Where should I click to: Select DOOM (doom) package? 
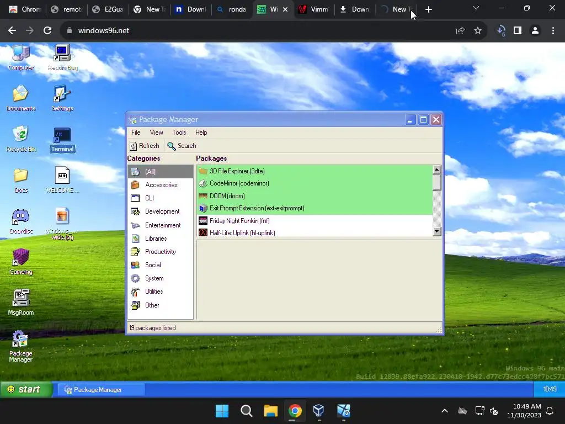315,196
